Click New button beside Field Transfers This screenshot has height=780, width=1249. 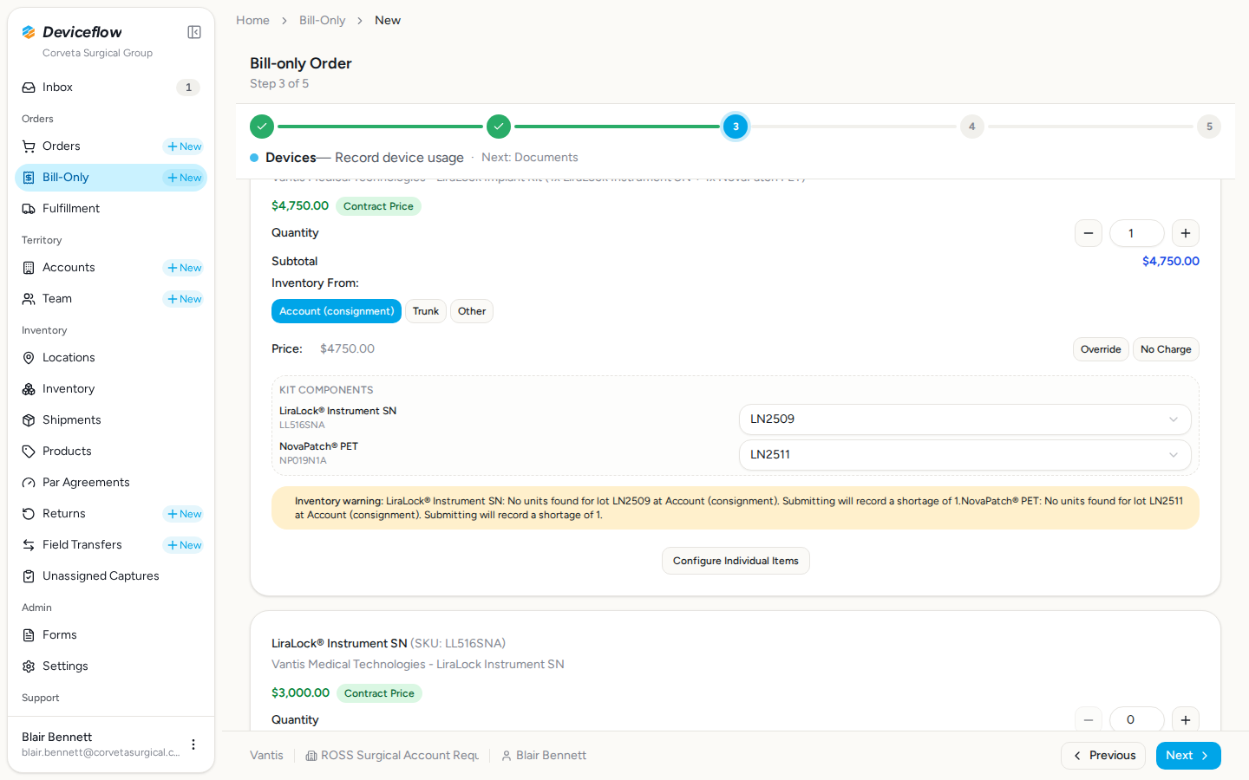click(x=184, y=545)
